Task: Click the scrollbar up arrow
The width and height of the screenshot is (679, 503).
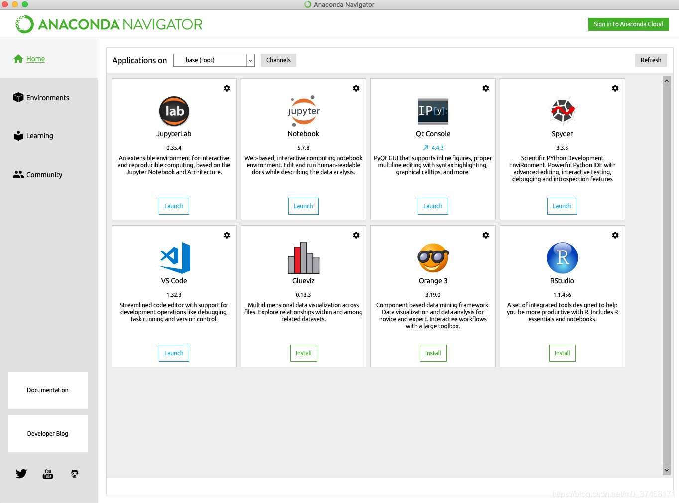Action: (x=667, y=80)
